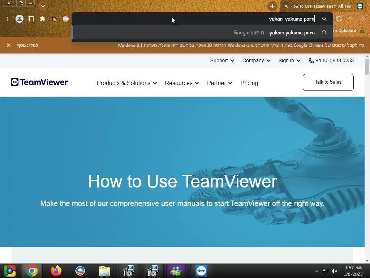Switch to Google Chrome on the taskbar
The image size is (370, 278).
(x=32, y=271)
